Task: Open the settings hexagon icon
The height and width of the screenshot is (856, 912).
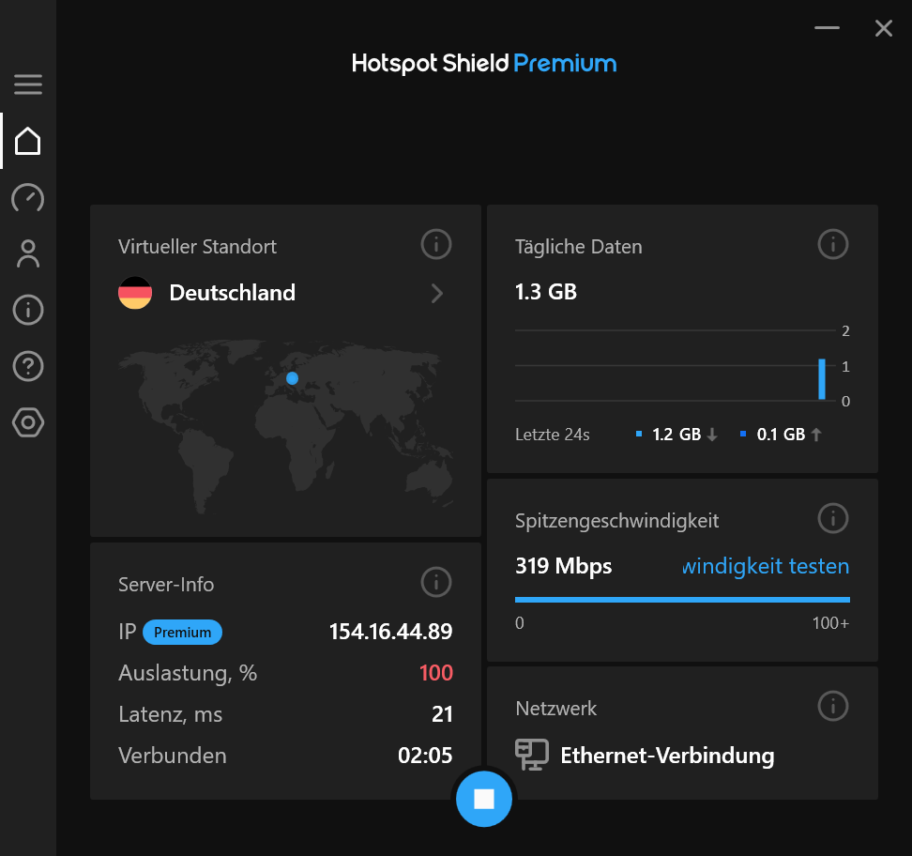Action: pyautogui.click(x=28, y=422)
